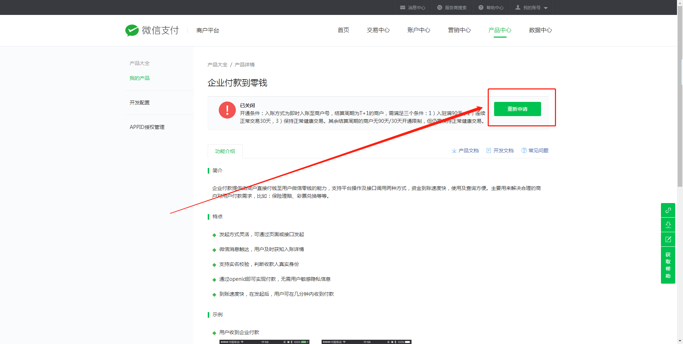683x344 pixels.
Task: Click the scrollbar down arrow
Action: pos(680,341)
